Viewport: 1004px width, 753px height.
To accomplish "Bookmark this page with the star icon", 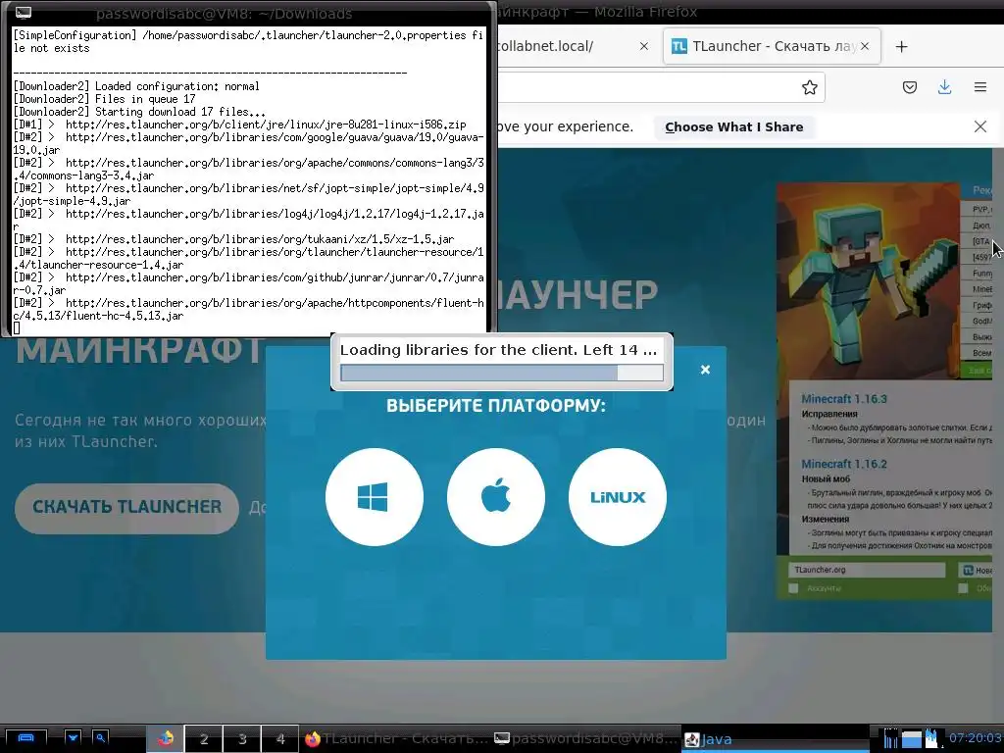I will [x=809, y=87].
